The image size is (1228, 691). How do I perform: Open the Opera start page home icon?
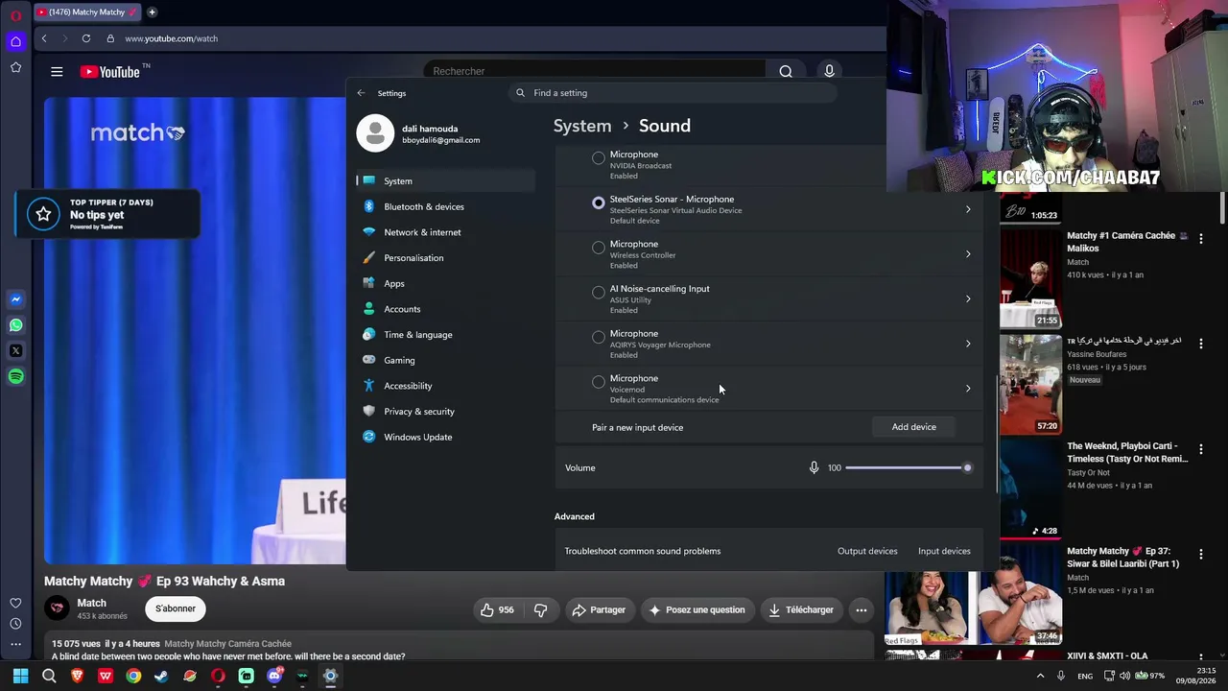pyautogui.click(x=15, y=41)
